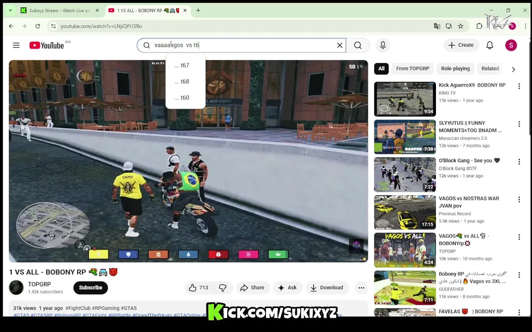
Task: Click the video player area
Action: pos(188,161)
